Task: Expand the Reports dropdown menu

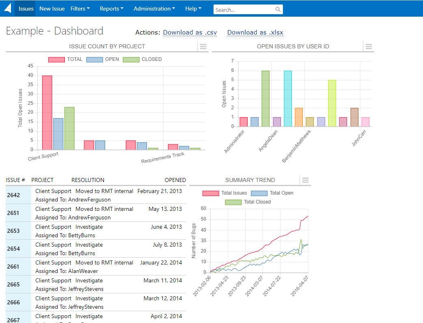Action: pos(111,9)
